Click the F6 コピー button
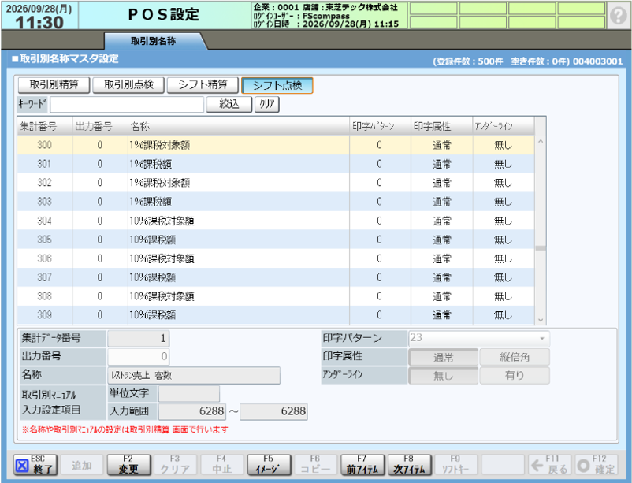 point(315,465)
